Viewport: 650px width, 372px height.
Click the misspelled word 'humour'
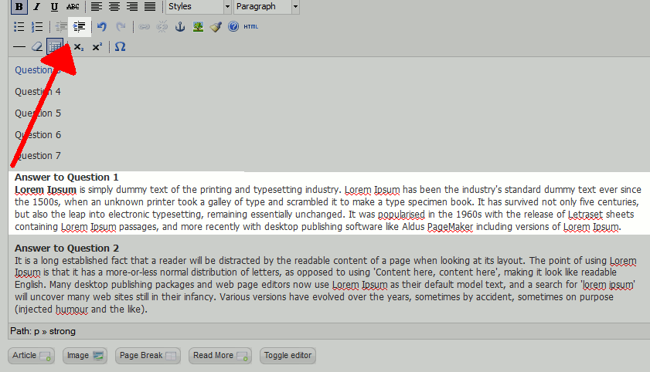click(72, 309)
